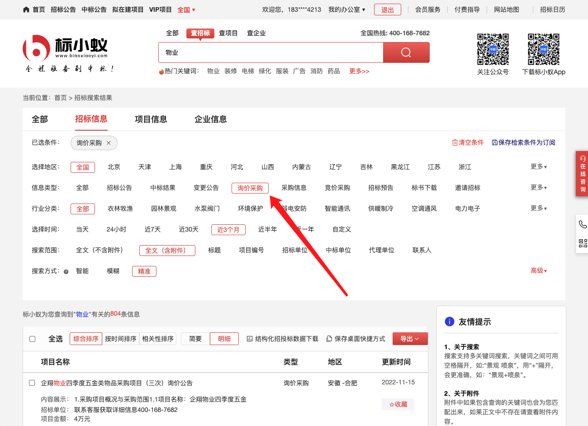This screenshot has width=588, height=426.
Task: Open the QR code side icon
Action: 583,243
